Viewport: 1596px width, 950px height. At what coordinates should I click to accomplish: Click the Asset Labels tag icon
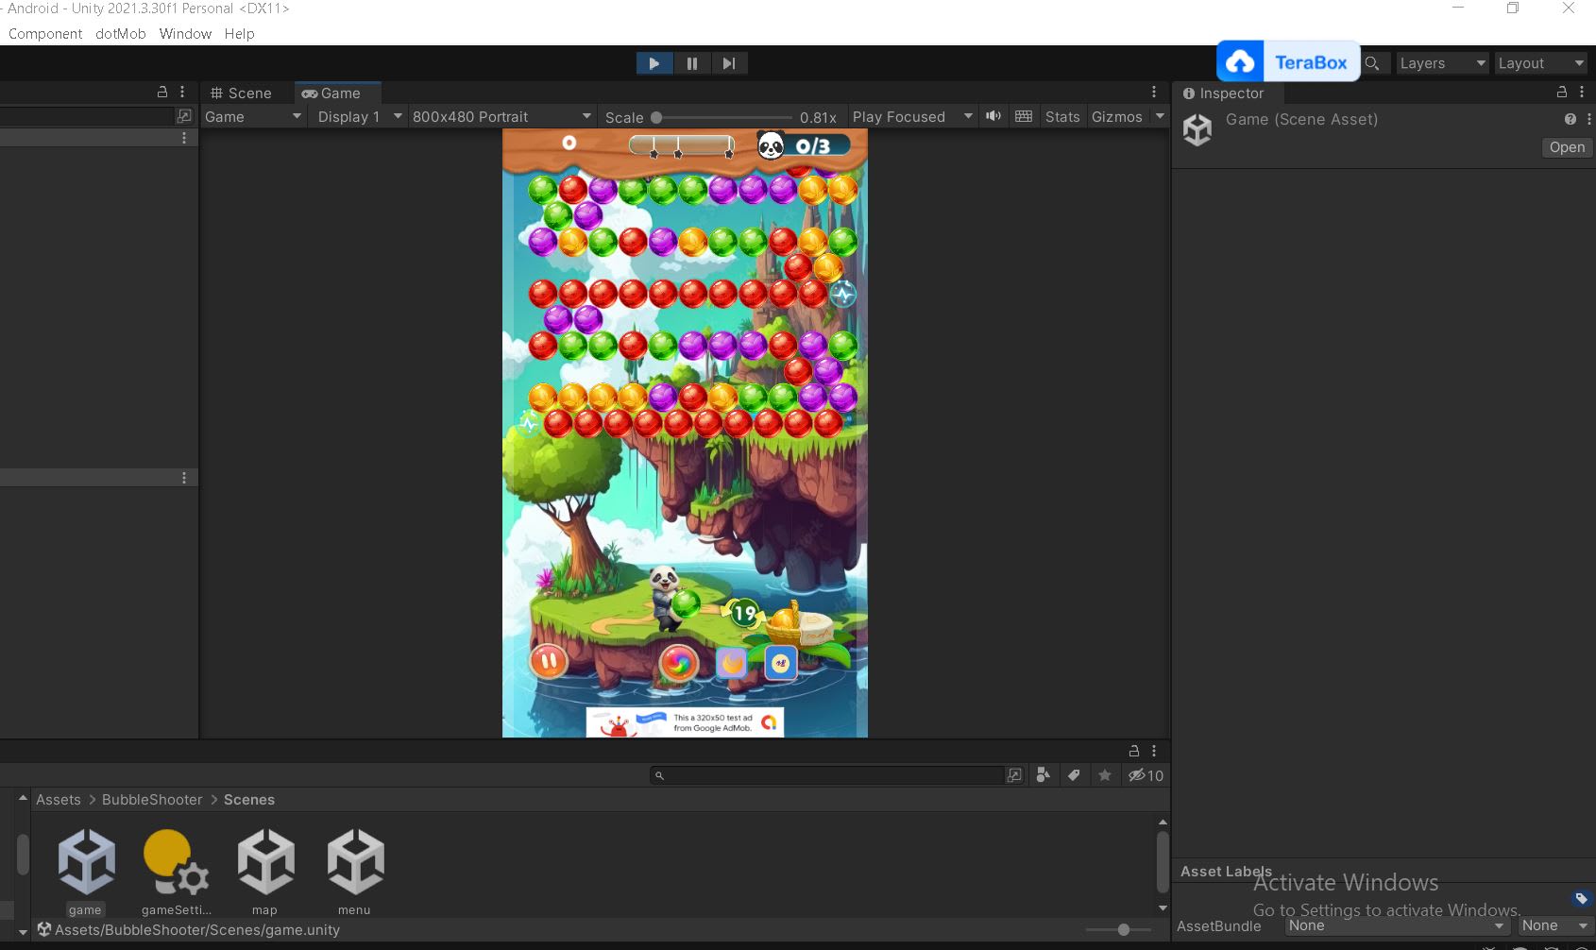click(x=1581, y=898)
